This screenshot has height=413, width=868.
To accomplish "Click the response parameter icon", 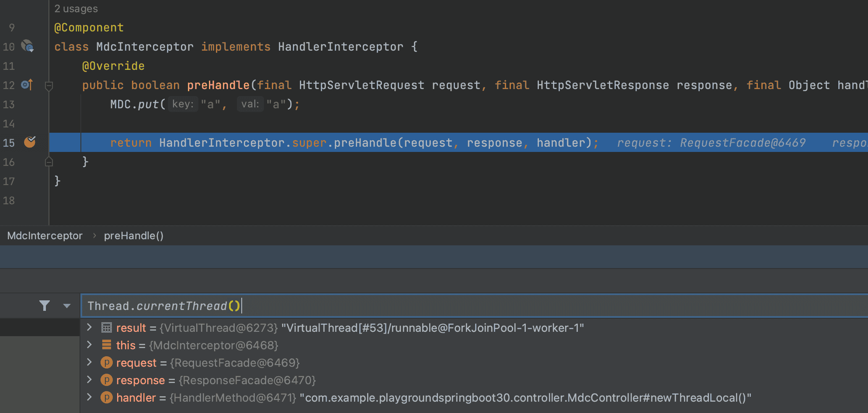I will click(x=107, y=380).
